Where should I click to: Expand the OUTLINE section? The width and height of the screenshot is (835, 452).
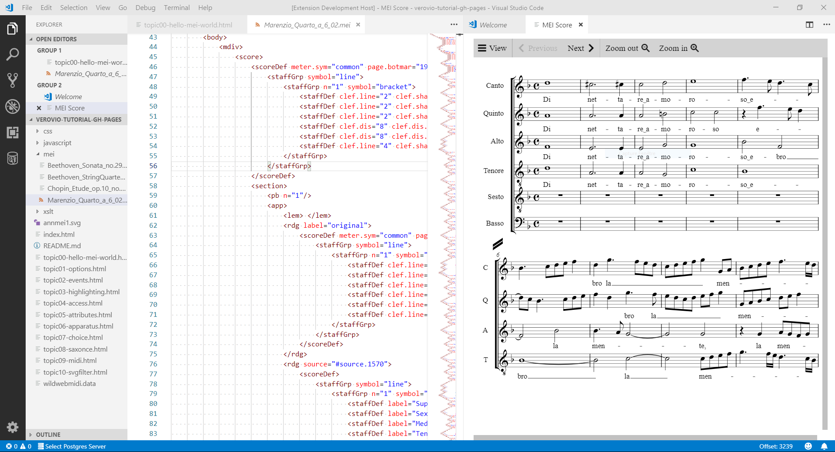[x=48, y=435]
